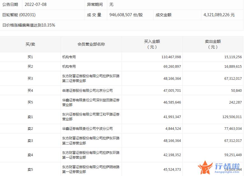Select the 卖1 row label
244x176 pixels.
(x=30, y=117)
